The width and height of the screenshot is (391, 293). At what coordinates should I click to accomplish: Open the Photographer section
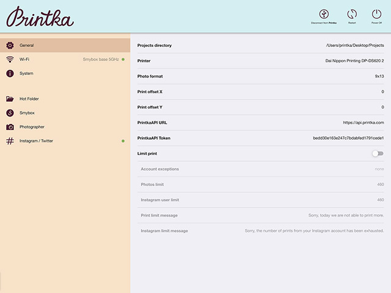pyautogui.click(x=65, y=127)
